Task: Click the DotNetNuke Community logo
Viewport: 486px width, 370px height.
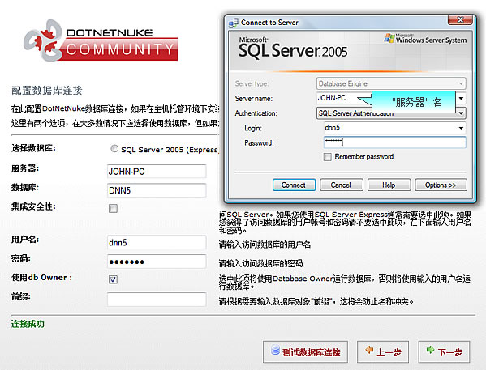Action: pos(101,40)
